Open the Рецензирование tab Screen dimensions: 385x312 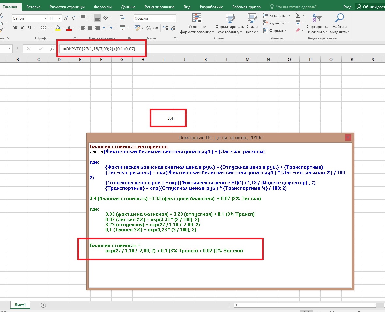pyautogui.click(x=160, y=7)
